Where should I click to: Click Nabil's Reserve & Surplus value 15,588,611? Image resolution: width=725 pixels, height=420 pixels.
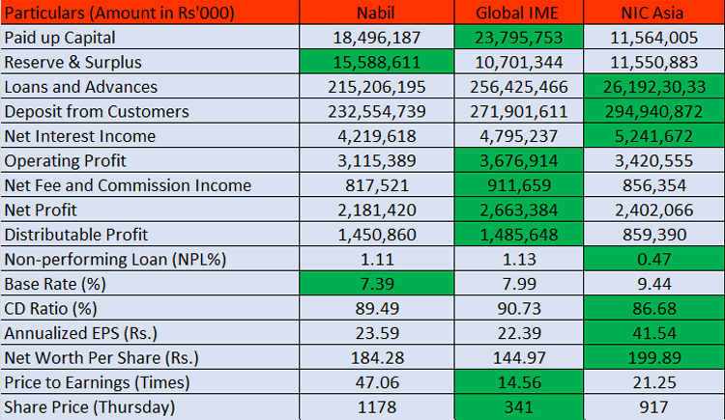pyautogui.click(x=376, y=63)
